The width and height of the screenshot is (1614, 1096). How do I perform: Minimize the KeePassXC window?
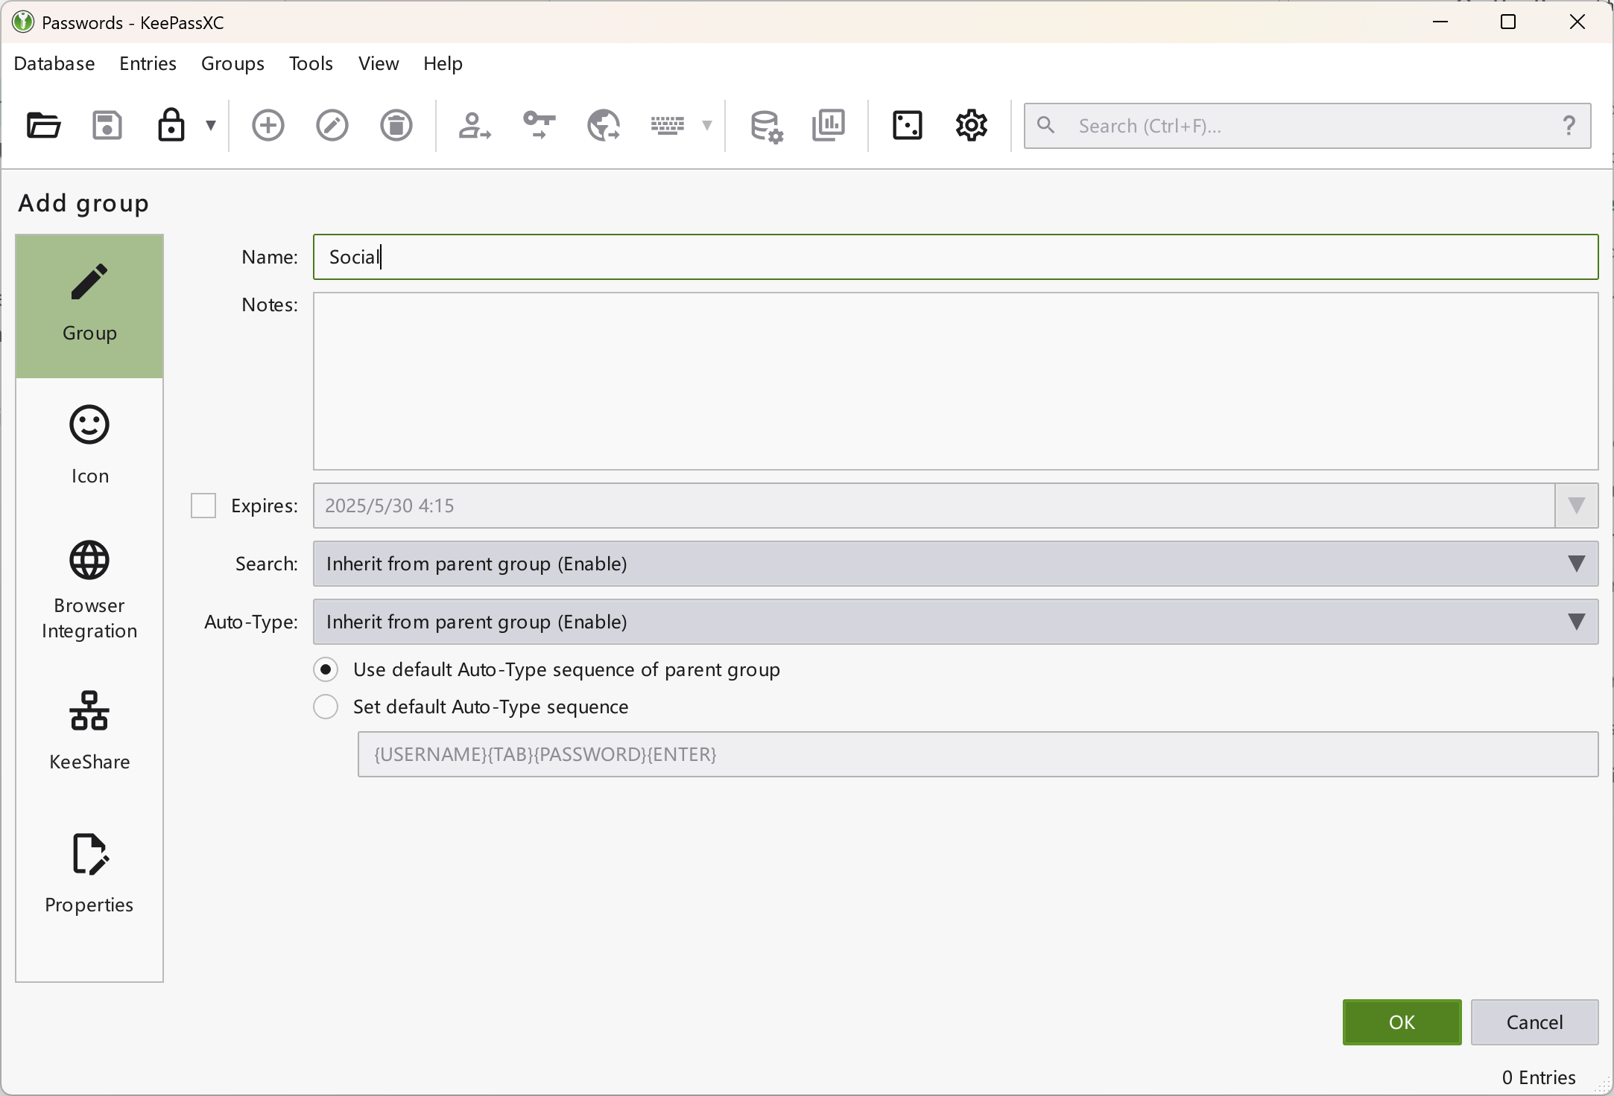point(1440,22)
